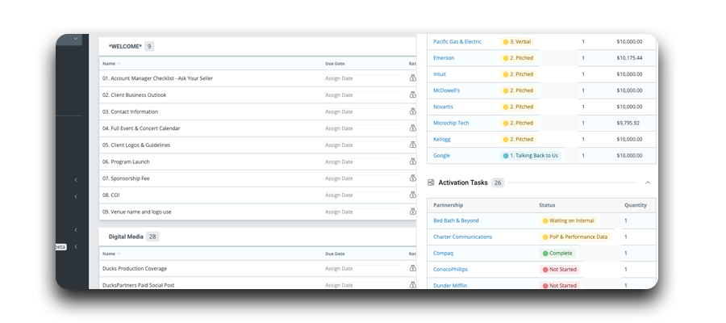Click money bag icon for Account Manager Checklist row
The image size is (726, 323).
412,78
